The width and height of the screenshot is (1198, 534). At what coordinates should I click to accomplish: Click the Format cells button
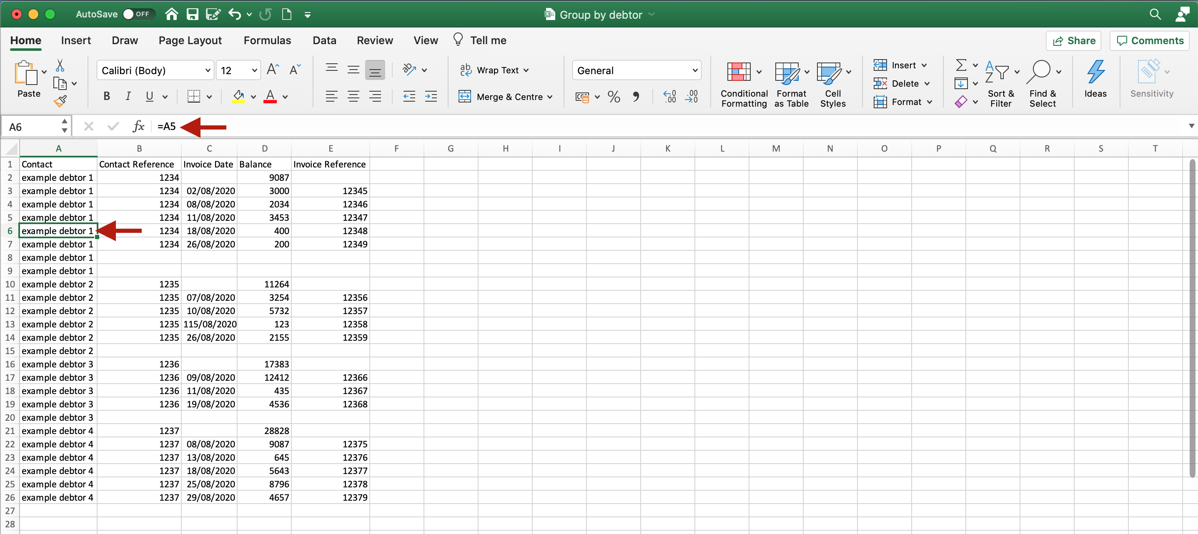[x=902, y=102]
